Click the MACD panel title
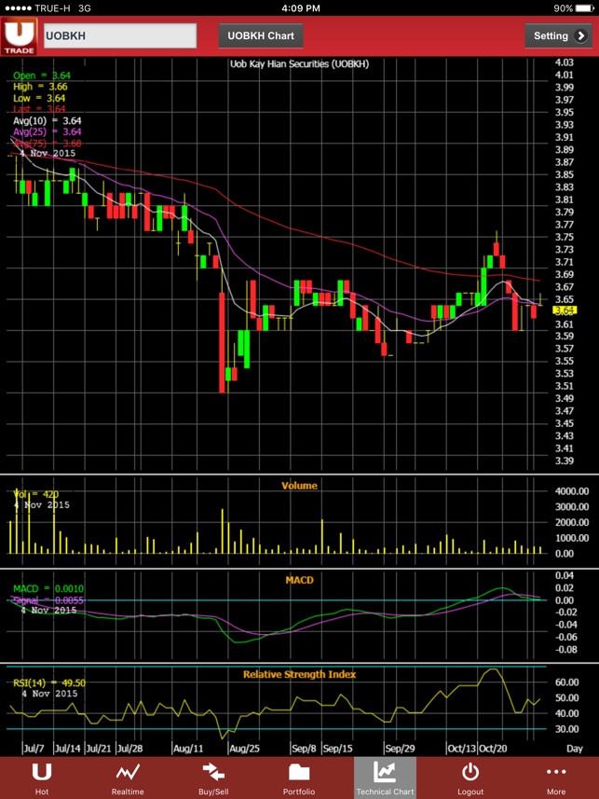This screenshot has height=799, width=599. (x=300, y=580)
